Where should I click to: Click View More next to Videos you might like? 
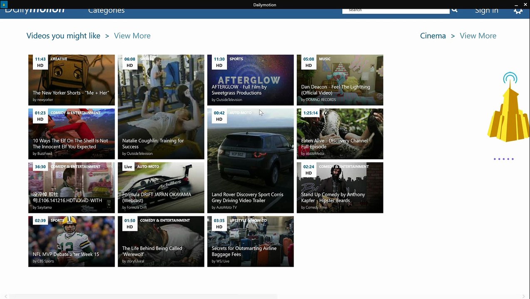click(x=132, y=36)
